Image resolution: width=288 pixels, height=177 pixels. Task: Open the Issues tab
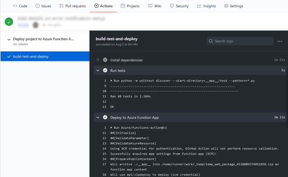[x=43, y=6]
